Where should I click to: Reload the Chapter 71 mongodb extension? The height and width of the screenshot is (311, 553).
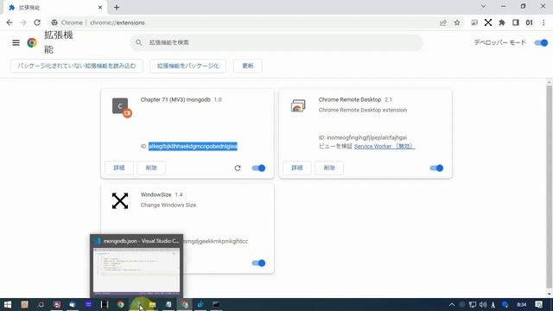click(x=238, y=168)
